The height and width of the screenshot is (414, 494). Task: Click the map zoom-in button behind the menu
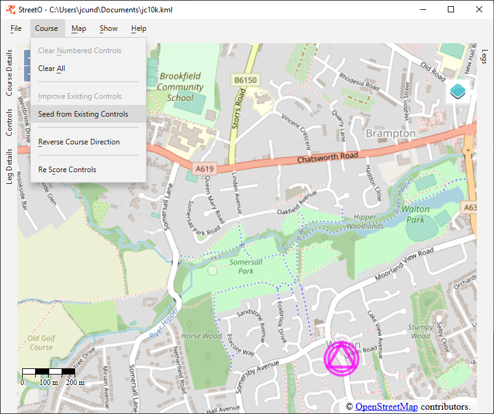pos(27,58)
